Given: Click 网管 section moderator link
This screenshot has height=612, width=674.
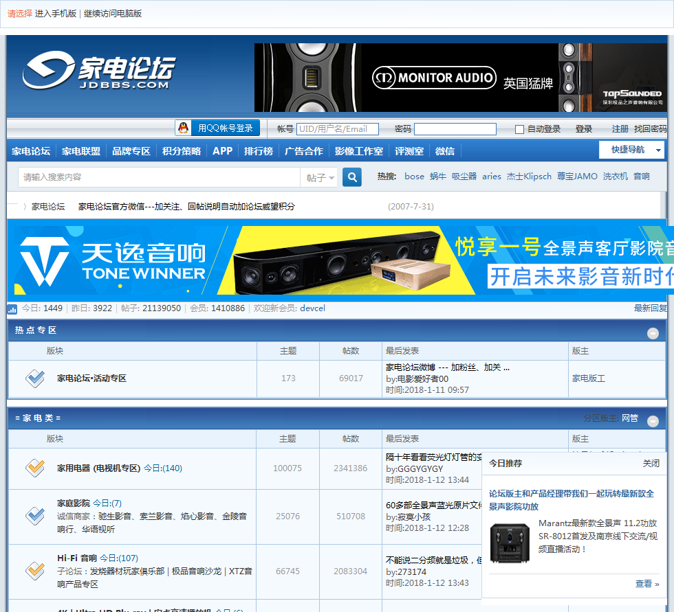Looking at the screenshot, I should (630, 418).
